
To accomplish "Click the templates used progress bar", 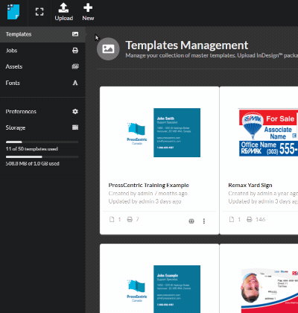I will 42,142.
